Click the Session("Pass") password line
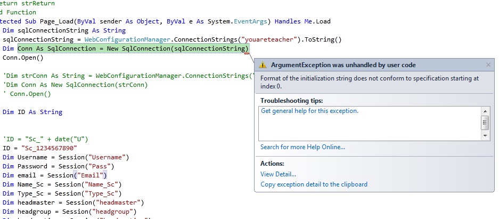This screenshot has width=499, height=219. click(x=58, y=166)
